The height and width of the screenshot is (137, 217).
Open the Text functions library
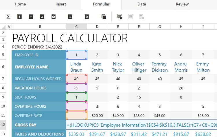[x=42, y=17]
